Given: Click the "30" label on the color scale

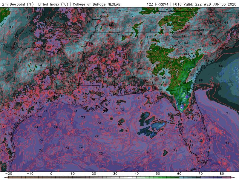Looking at the screenshot, I should coord(115,174).
